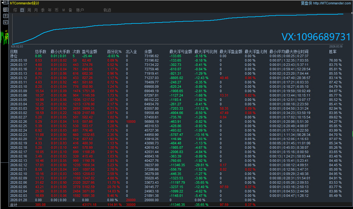
Task: Click the M tab in statistics bar
Action: [63, 10]
